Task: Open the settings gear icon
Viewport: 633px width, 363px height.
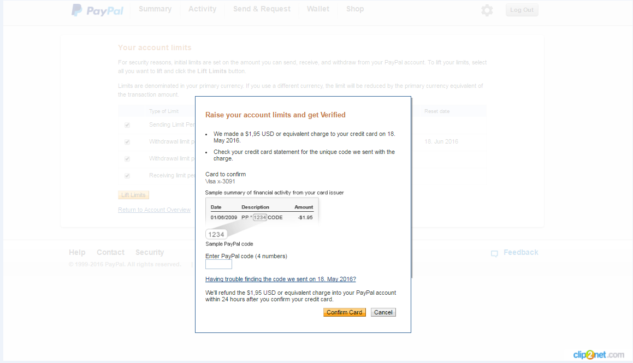Action: click(x=487, y=10)
